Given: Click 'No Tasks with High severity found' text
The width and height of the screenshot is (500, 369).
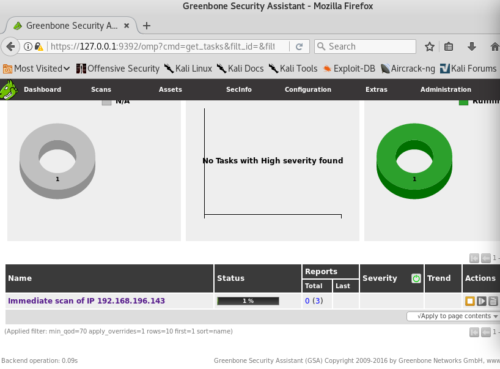Looking at the screenshot, I should point(273,160).
